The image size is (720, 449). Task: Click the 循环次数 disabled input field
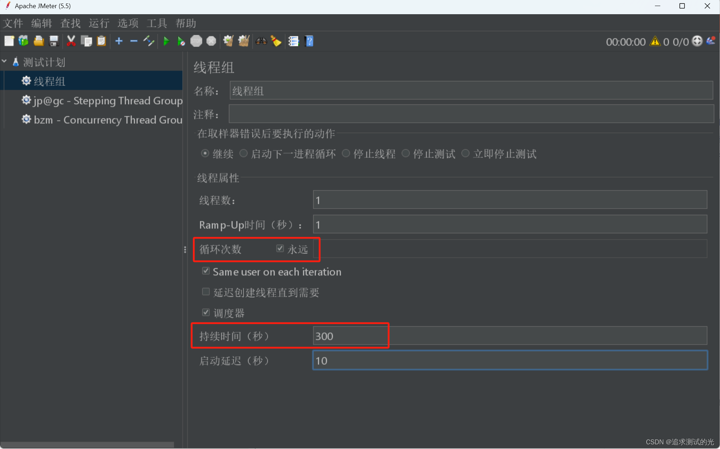[510, 248]
